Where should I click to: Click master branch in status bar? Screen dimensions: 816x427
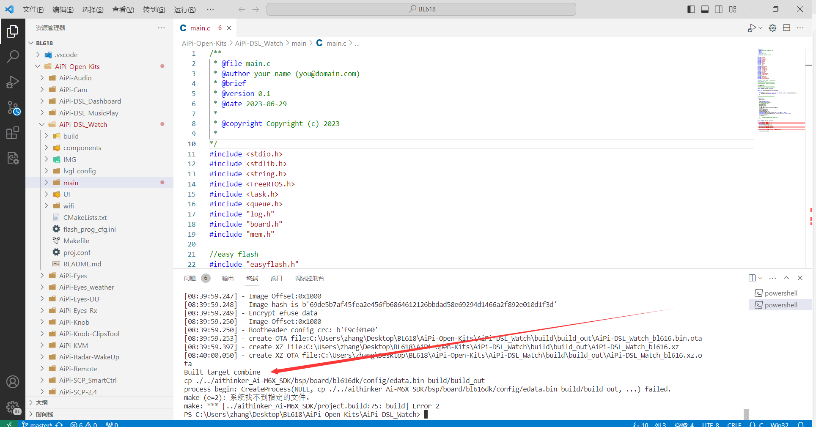tap(37, 424)
